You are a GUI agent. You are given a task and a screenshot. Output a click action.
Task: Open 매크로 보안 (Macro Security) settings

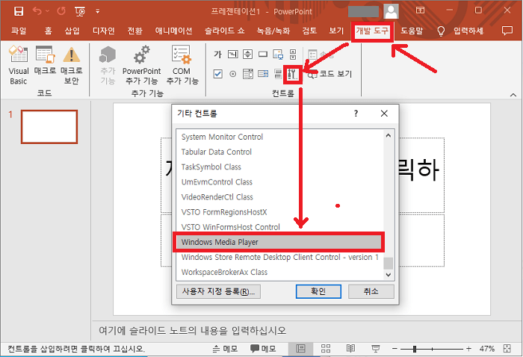coord(72,65)
